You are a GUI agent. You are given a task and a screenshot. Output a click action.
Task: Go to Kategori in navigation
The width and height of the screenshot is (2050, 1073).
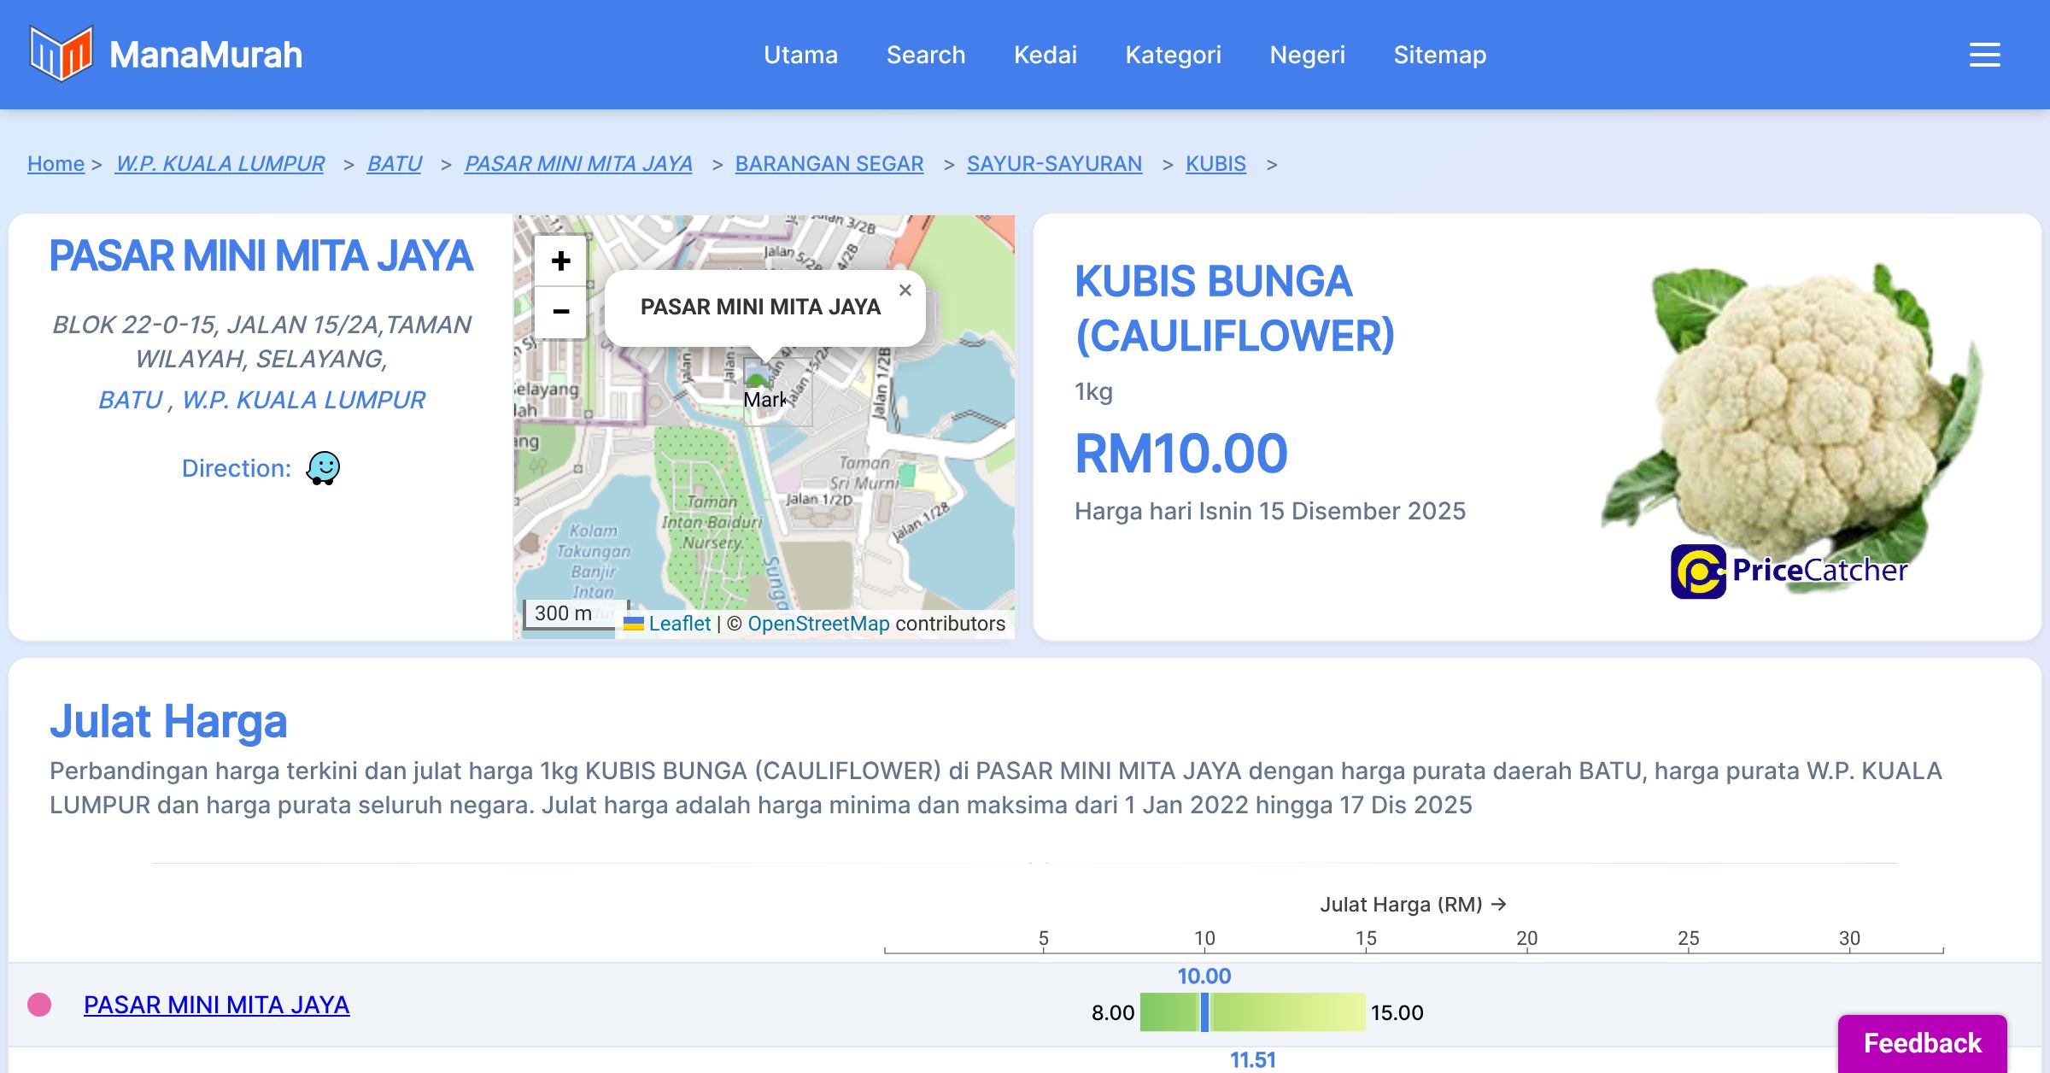point(1173,55)
